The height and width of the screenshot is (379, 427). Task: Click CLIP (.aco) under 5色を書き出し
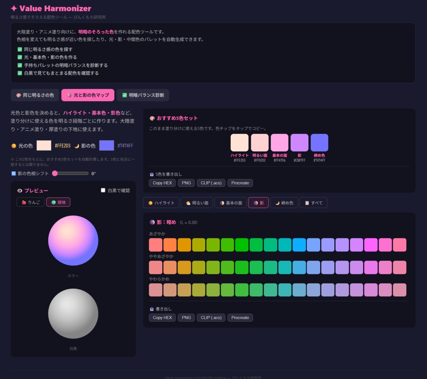pyautogui.click(x=211, y=183)
